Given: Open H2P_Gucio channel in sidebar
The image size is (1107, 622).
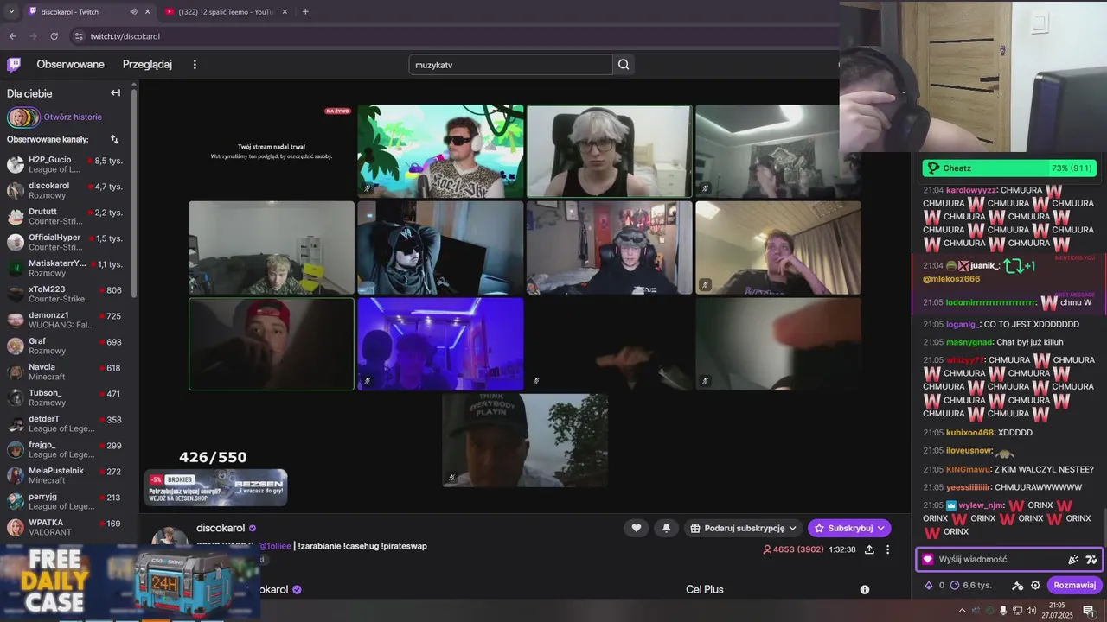Looking at the screenshot, I should click(66, 164).
